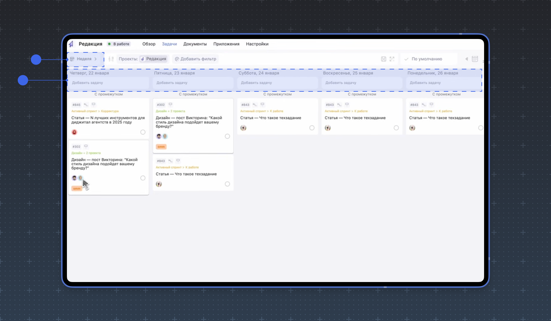
Task: Open the Настройки tab
Action: (x=257, y=44)
